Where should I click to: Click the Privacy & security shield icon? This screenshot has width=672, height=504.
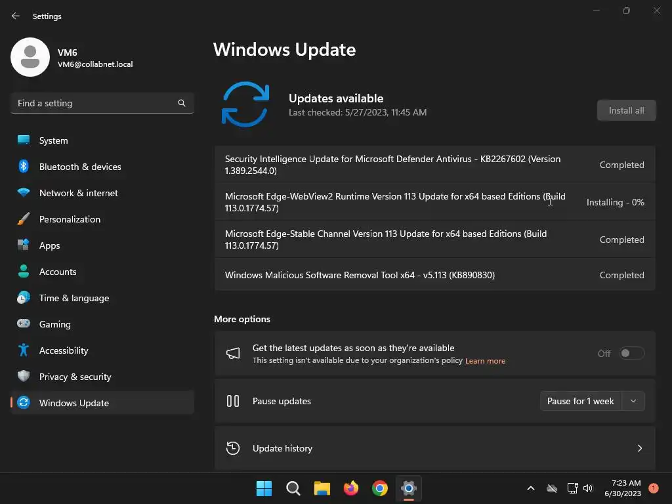tap(24, 376)
